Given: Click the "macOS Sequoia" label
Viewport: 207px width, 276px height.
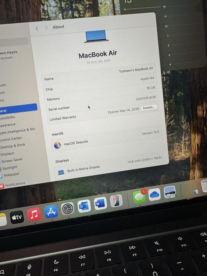Looking at the screenshot, I should coord(76,143).
